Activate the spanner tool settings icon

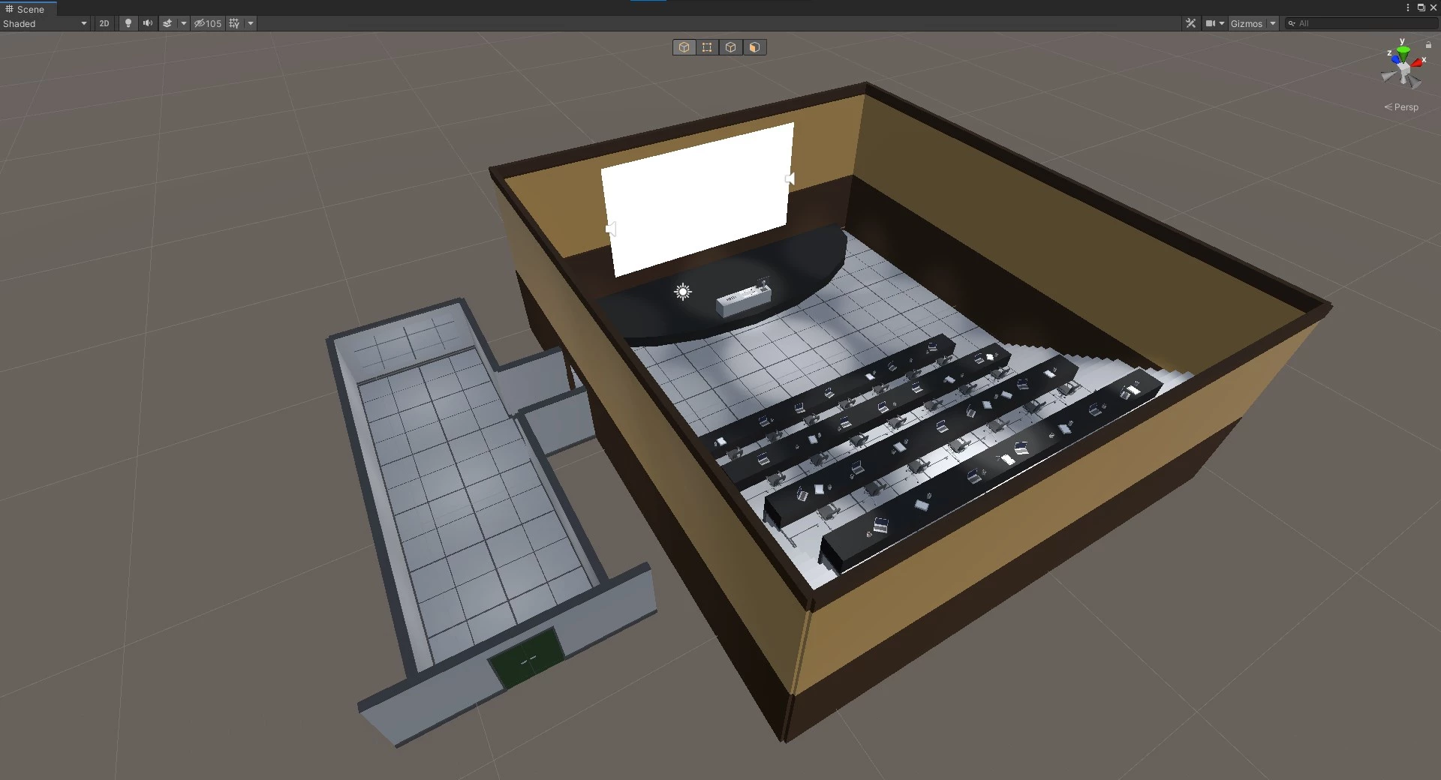pyautogui.click(x=1192, y=23)
